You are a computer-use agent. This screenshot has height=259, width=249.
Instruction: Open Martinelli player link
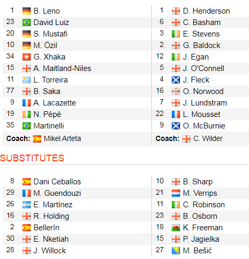(x=49, y=126)
